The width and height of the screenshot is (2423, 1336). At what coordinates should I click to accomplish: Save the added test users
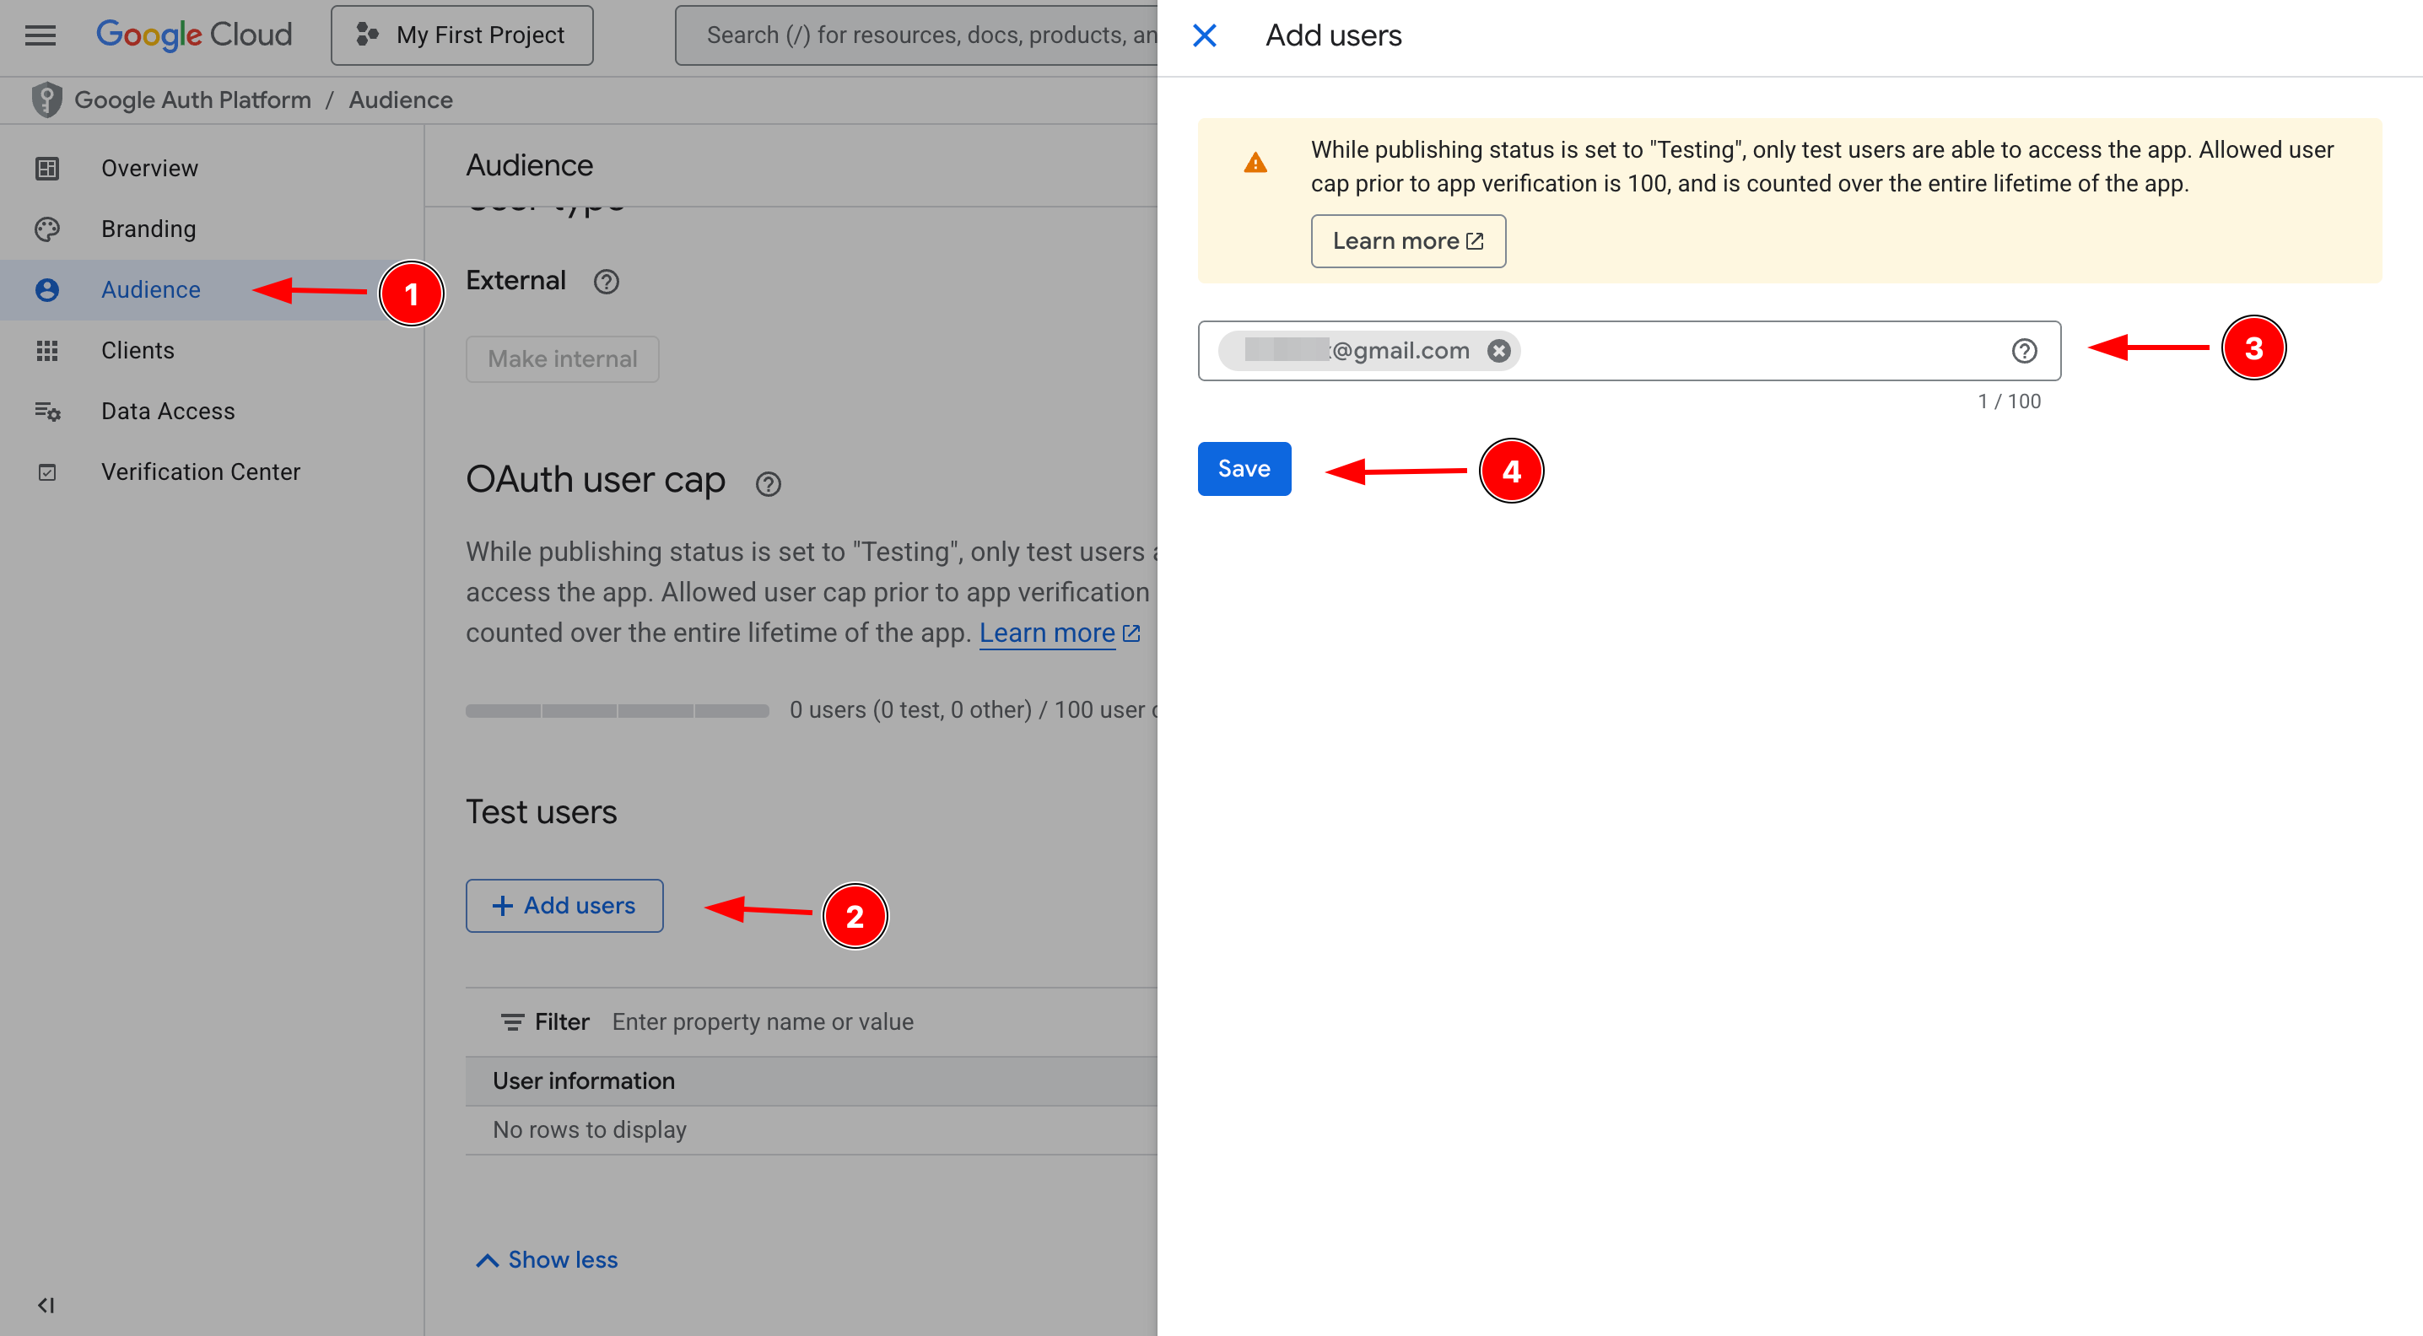click(x=1244, y=468)
